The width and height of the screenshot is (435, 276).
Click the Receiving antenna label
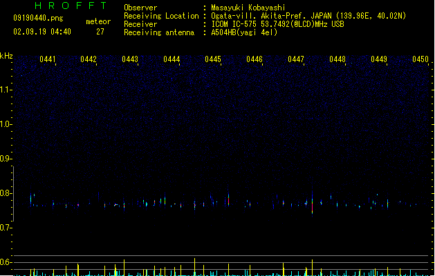tap(159, 32)
